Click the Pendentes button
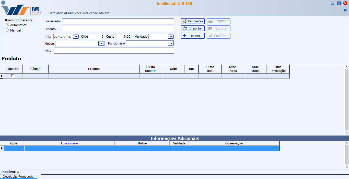Viewport: 349px width, 179px height. point(193,21)
